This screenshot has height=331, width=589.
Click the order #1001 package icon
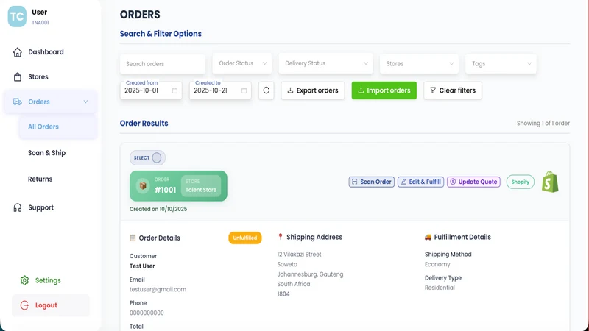coord(143,186)
